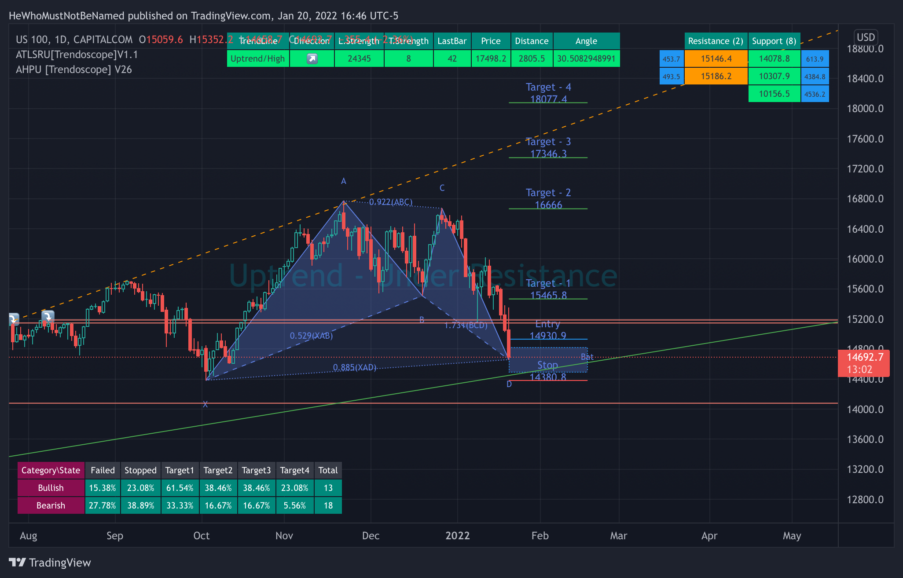Click the pattern point label C
The image size is (903, 578).
pos(442,188)
